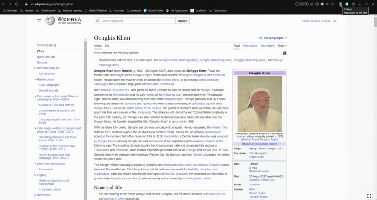Open the CyberSecurity bookmarks folder
377x200 pixels.
coord(46,11)
